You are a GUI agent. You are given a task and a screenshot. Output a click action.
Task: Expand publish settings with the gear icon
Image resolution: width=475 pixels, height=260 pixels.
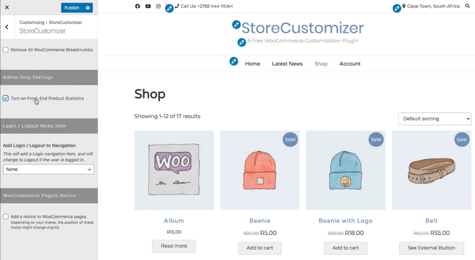tap(89, 7)
